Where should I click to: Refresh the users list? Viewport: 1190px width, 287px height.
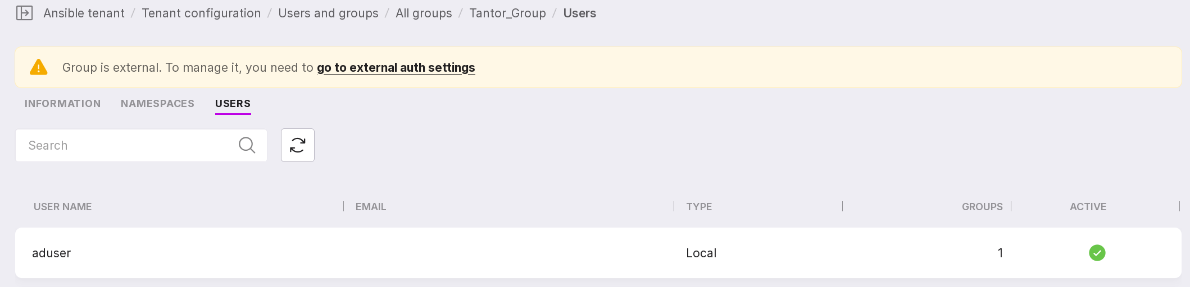[297, 145]
